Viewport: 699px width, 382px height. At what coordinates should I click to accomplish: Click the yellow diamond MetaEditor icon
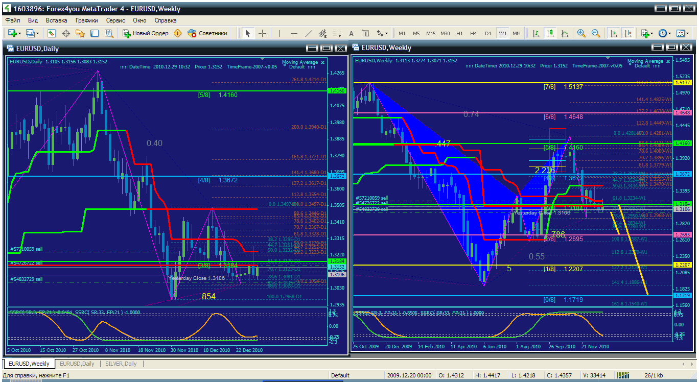[x=177, y=33]
